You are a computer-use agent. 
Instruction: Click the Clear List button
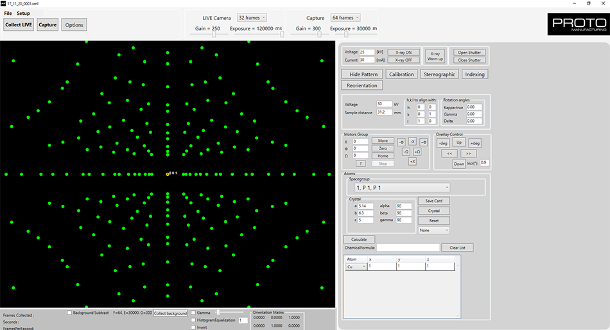coord(457,248)
